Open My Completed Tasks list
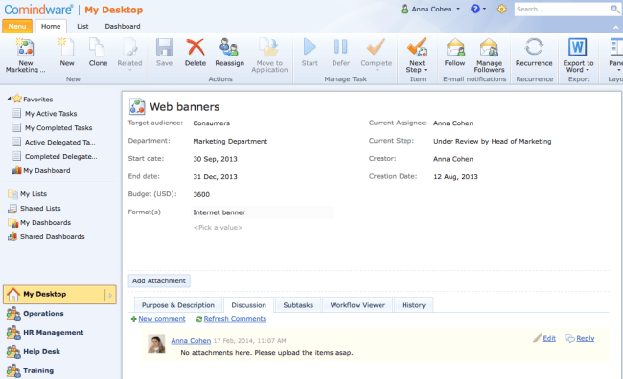 coord(52,128)
